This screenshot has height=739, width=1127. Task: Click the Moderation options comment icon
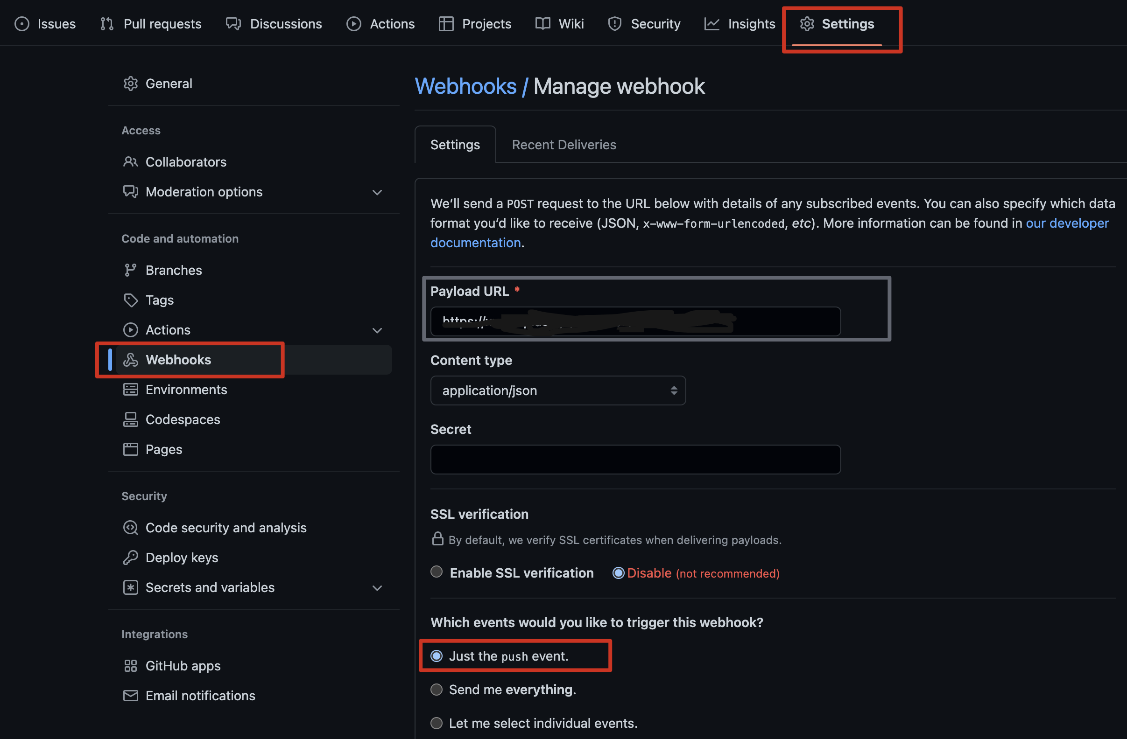(x=131, y=192)
